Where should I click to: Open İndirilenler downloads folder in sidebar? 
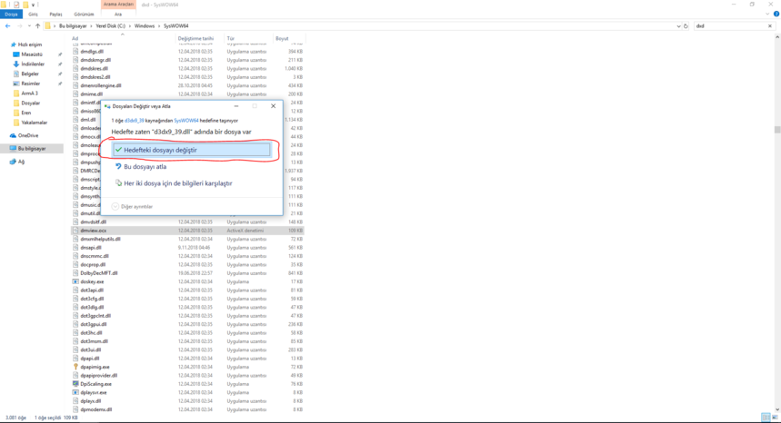coord(33,64)
